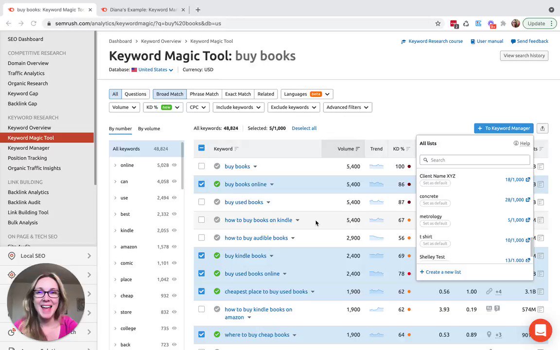Open metrology list external link icon
This screenshot has width=560, height=350.
[528, 220]
